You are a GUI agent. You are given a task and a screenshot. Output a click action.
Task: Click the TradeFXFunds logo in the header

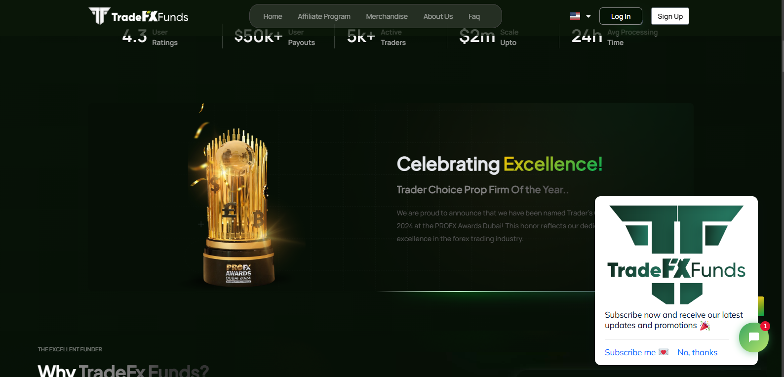pos(139,16)
